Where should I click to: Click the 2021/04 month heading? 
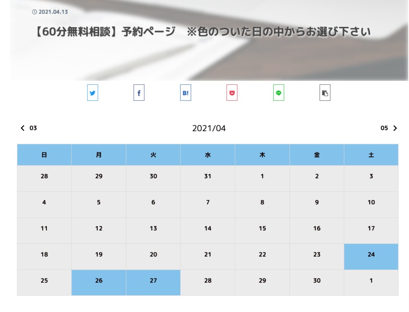(x=209, y=128)
